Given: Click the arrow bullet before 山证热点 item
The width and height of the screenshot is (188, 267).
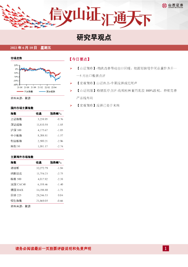Looking at the screenshot, I should click(x=71, y=83).
